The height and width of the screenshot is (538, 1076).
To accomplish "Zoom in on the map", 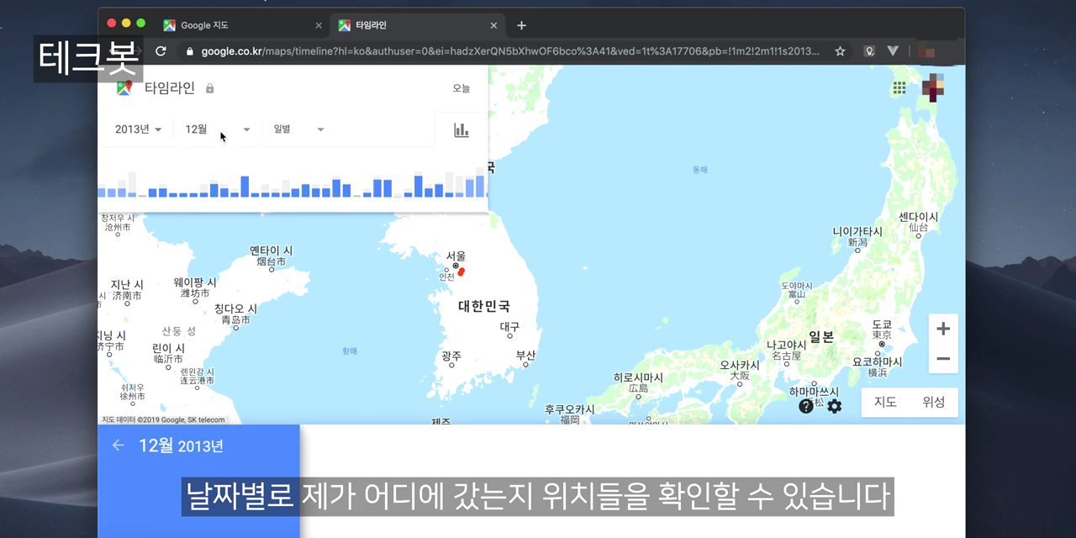I will coord(943,329).
